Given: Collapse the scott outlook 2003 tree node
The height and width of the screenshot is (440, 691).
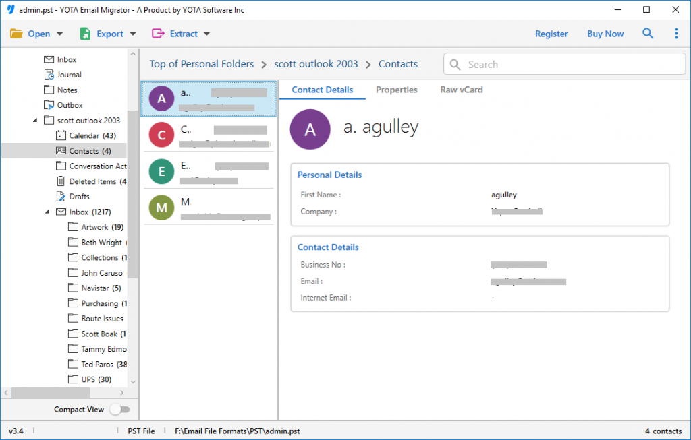Looking at the screenshot, I should pos(34,120).
